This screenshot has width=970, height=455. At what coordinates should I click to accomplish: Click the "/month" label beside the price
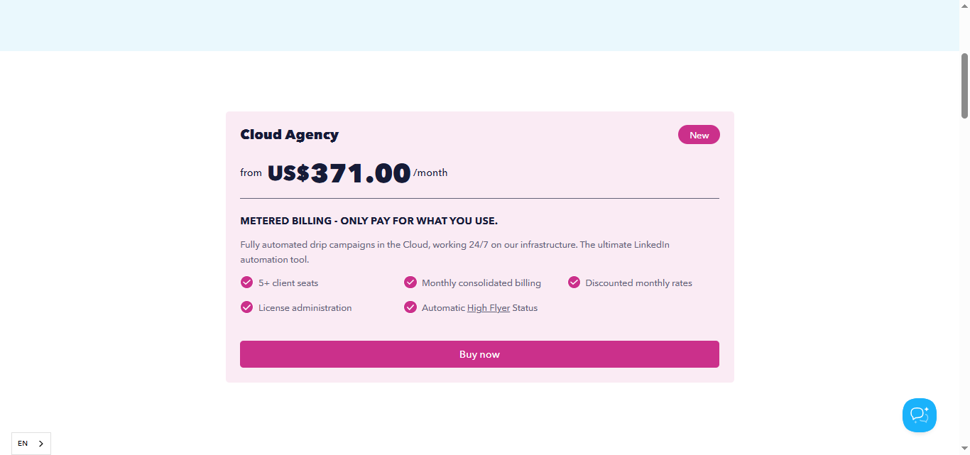(430, 172)
